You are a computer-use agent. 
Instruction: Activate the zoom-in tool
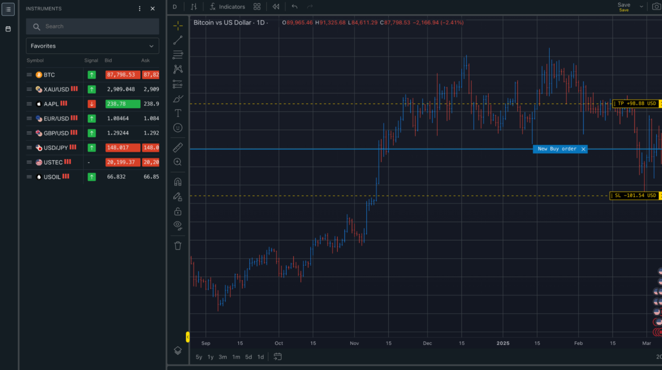178,162
